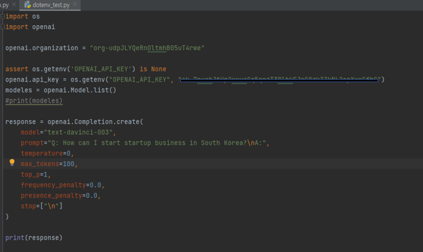The height and width of the screenshot is (252, 423).
Task: Click 'frequency_penalty=0.0' parameter
Action: (61, 185)
